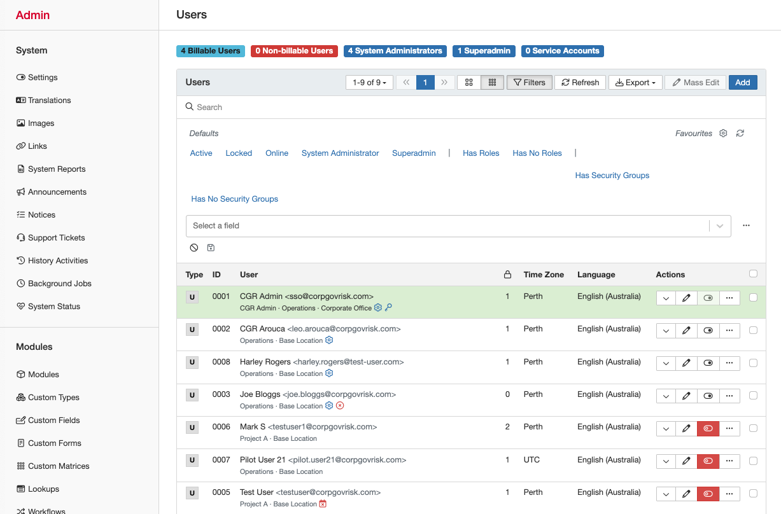Expand the Test User row chevron
The width and height of the screenshot is (781, 514).
coord(666,494)
